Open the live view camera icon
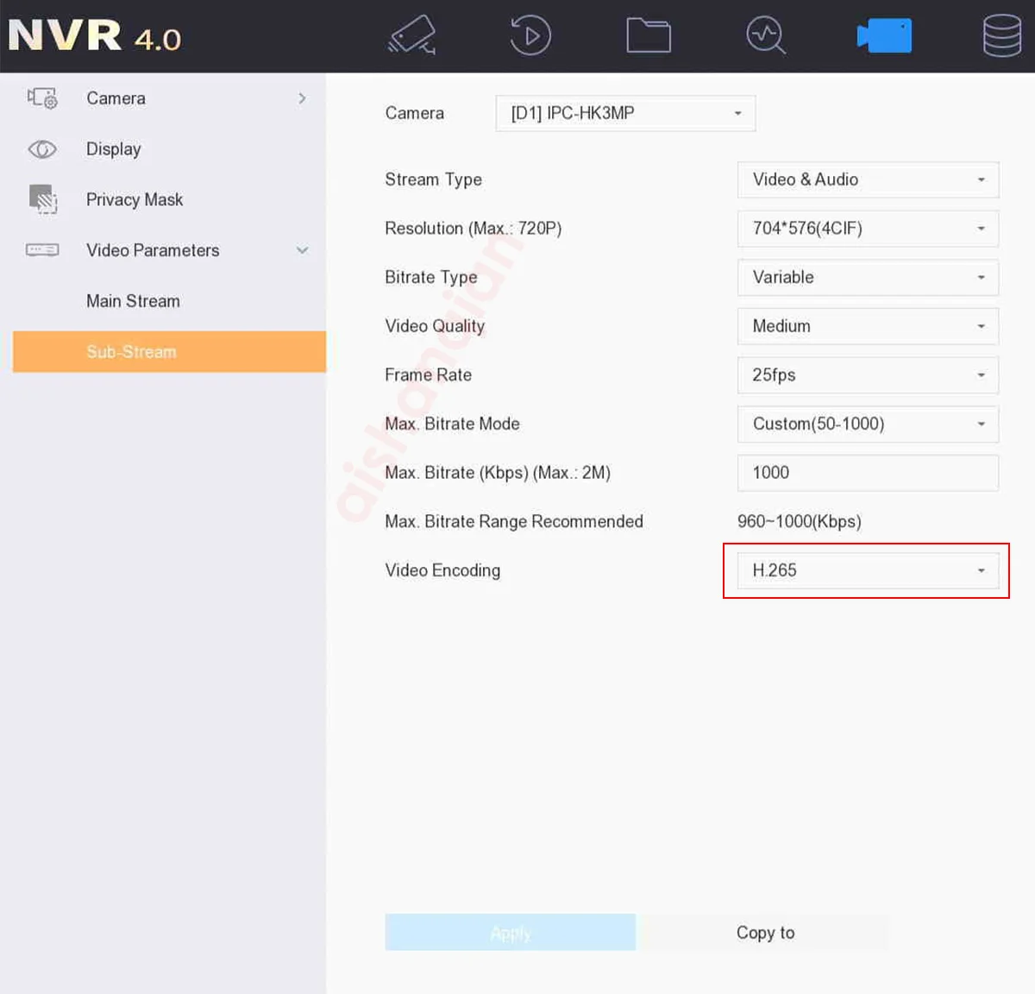This screenshot has width=1035, height=994. pos(412,36)
